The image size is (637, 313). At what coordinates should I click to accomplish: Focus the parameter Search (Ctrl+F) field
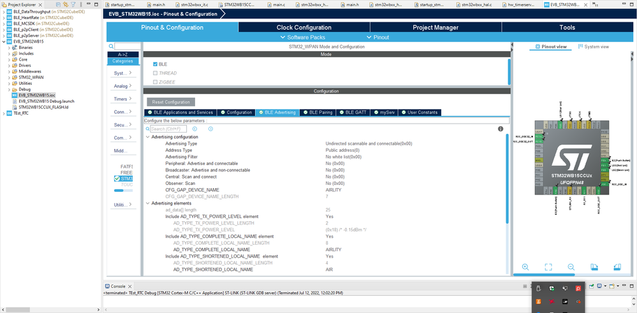pos(168,129)
